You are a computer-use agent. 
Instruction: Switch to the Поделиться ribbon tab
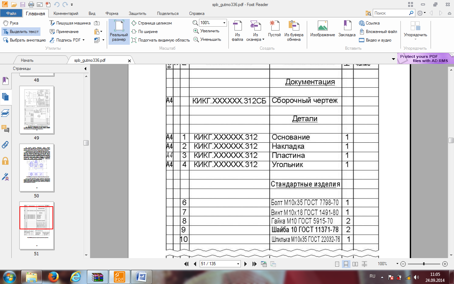pyautogui.click(x=168, y=13)
